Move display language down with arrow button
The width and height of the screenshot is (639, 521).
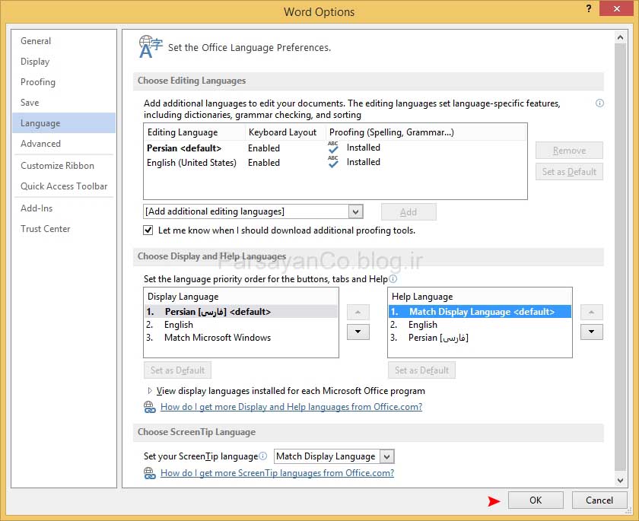click(x=358, y=332)
